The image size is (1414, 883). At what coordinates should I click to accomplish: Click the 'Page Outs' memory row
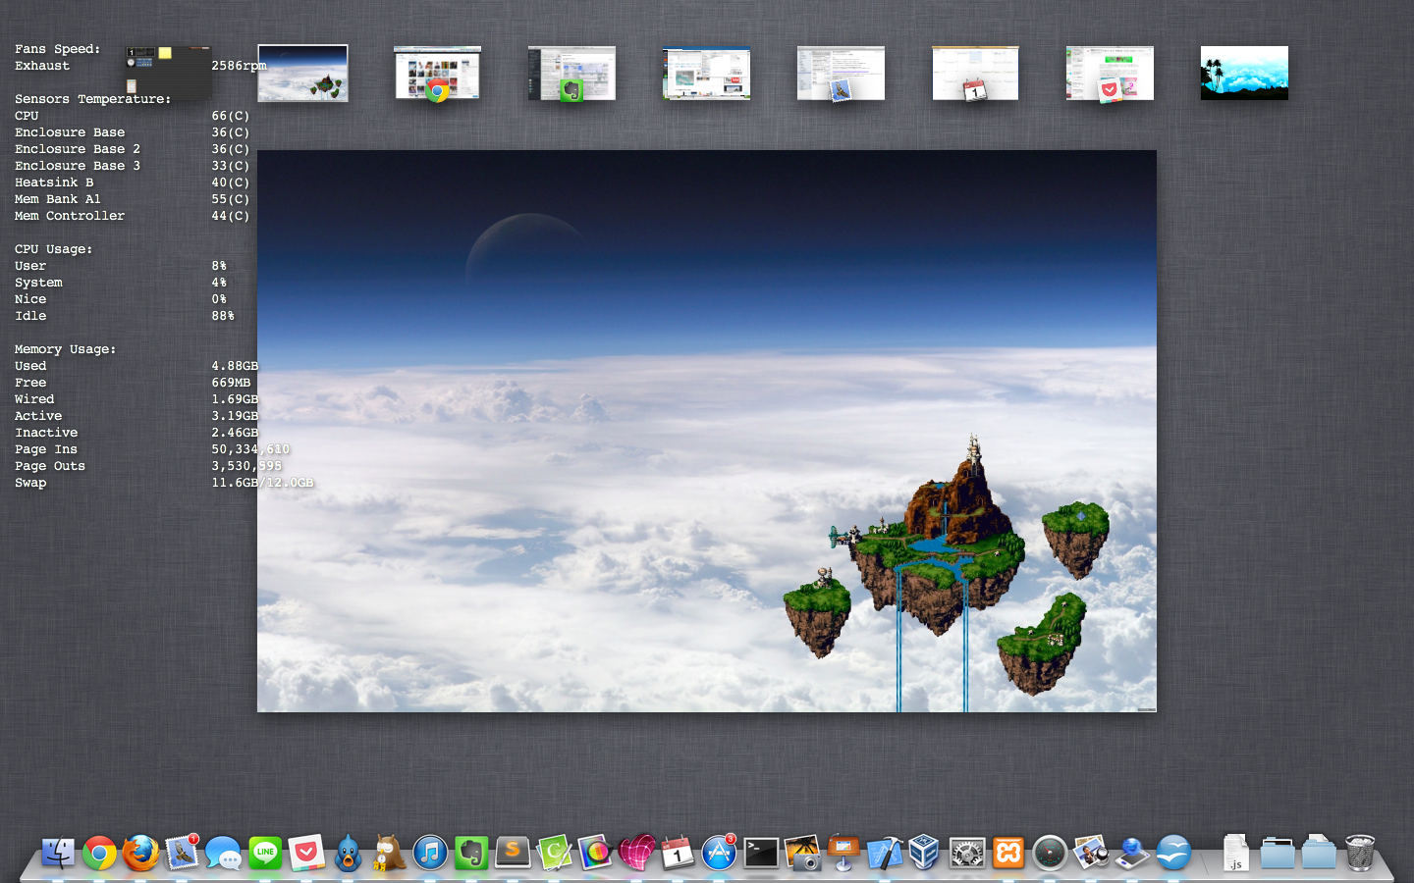coord(148,466)
